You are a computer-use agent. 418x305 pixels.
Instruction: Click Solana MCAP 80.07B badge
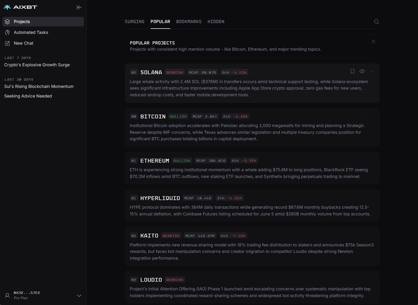click(203, 72)
